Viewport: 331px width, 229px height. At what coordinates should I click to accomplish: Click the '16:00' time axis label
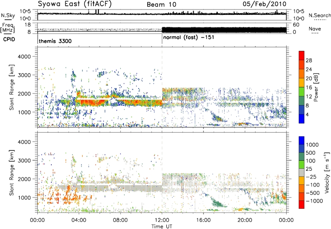tap(203, 220)
